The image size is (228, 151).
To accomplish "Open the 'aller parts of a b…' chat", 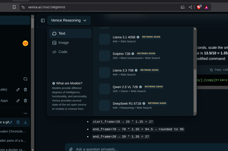I will pyautogui.click(x=13, y=141).
